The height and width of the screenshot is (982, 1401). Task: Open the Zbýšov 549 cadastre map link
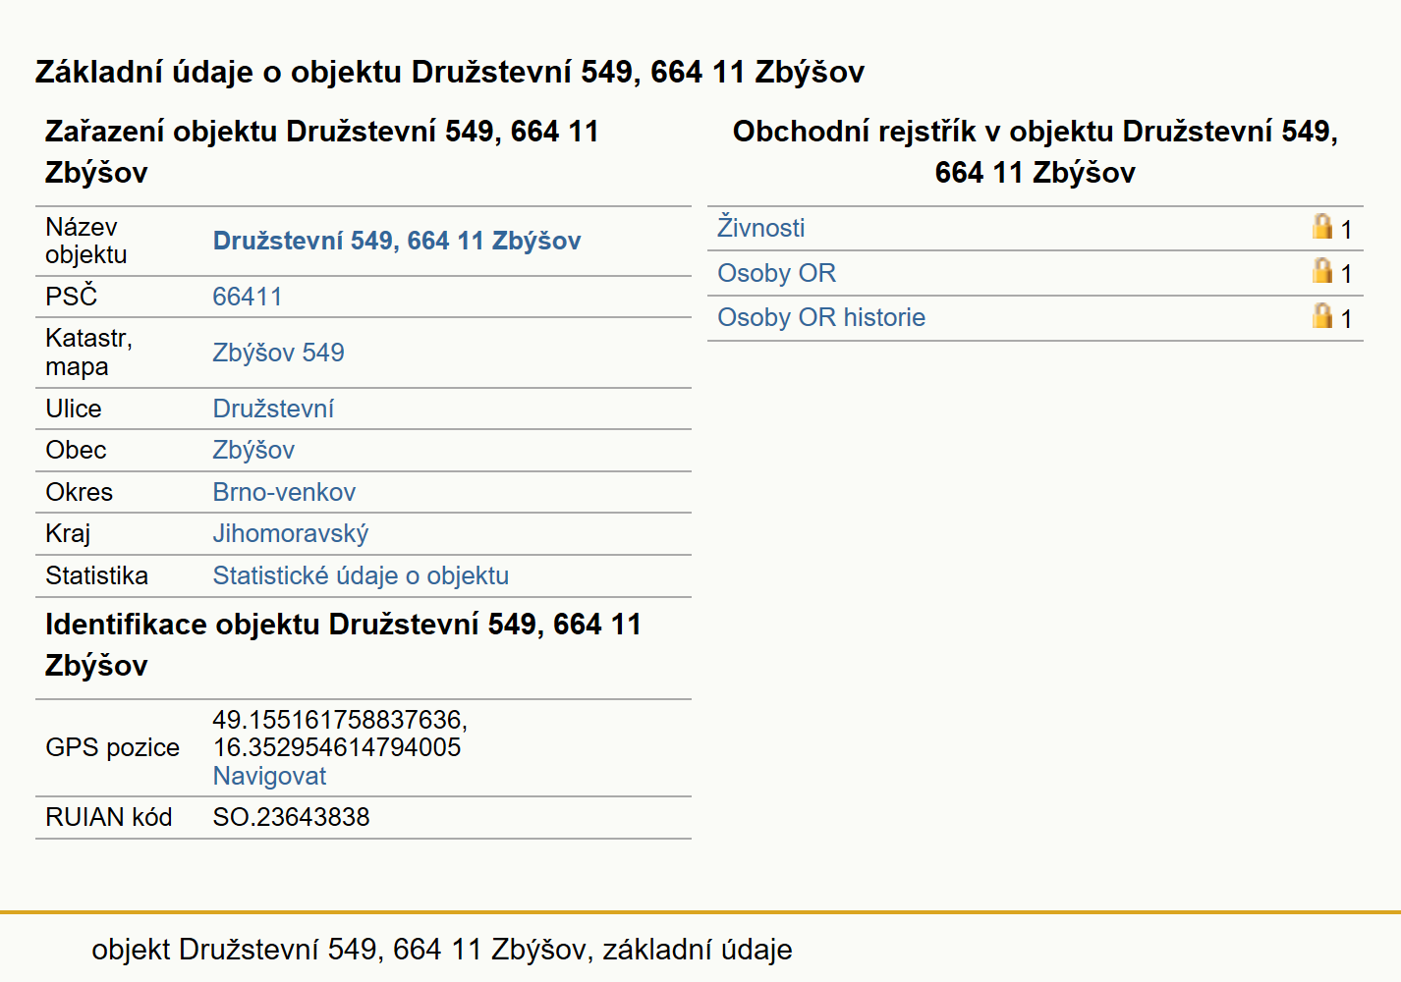[x=279, y=353]
